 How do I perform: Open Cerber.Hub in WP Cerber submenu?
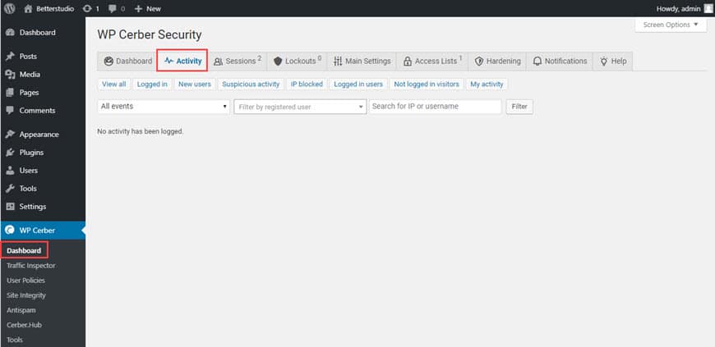[24, 325]
